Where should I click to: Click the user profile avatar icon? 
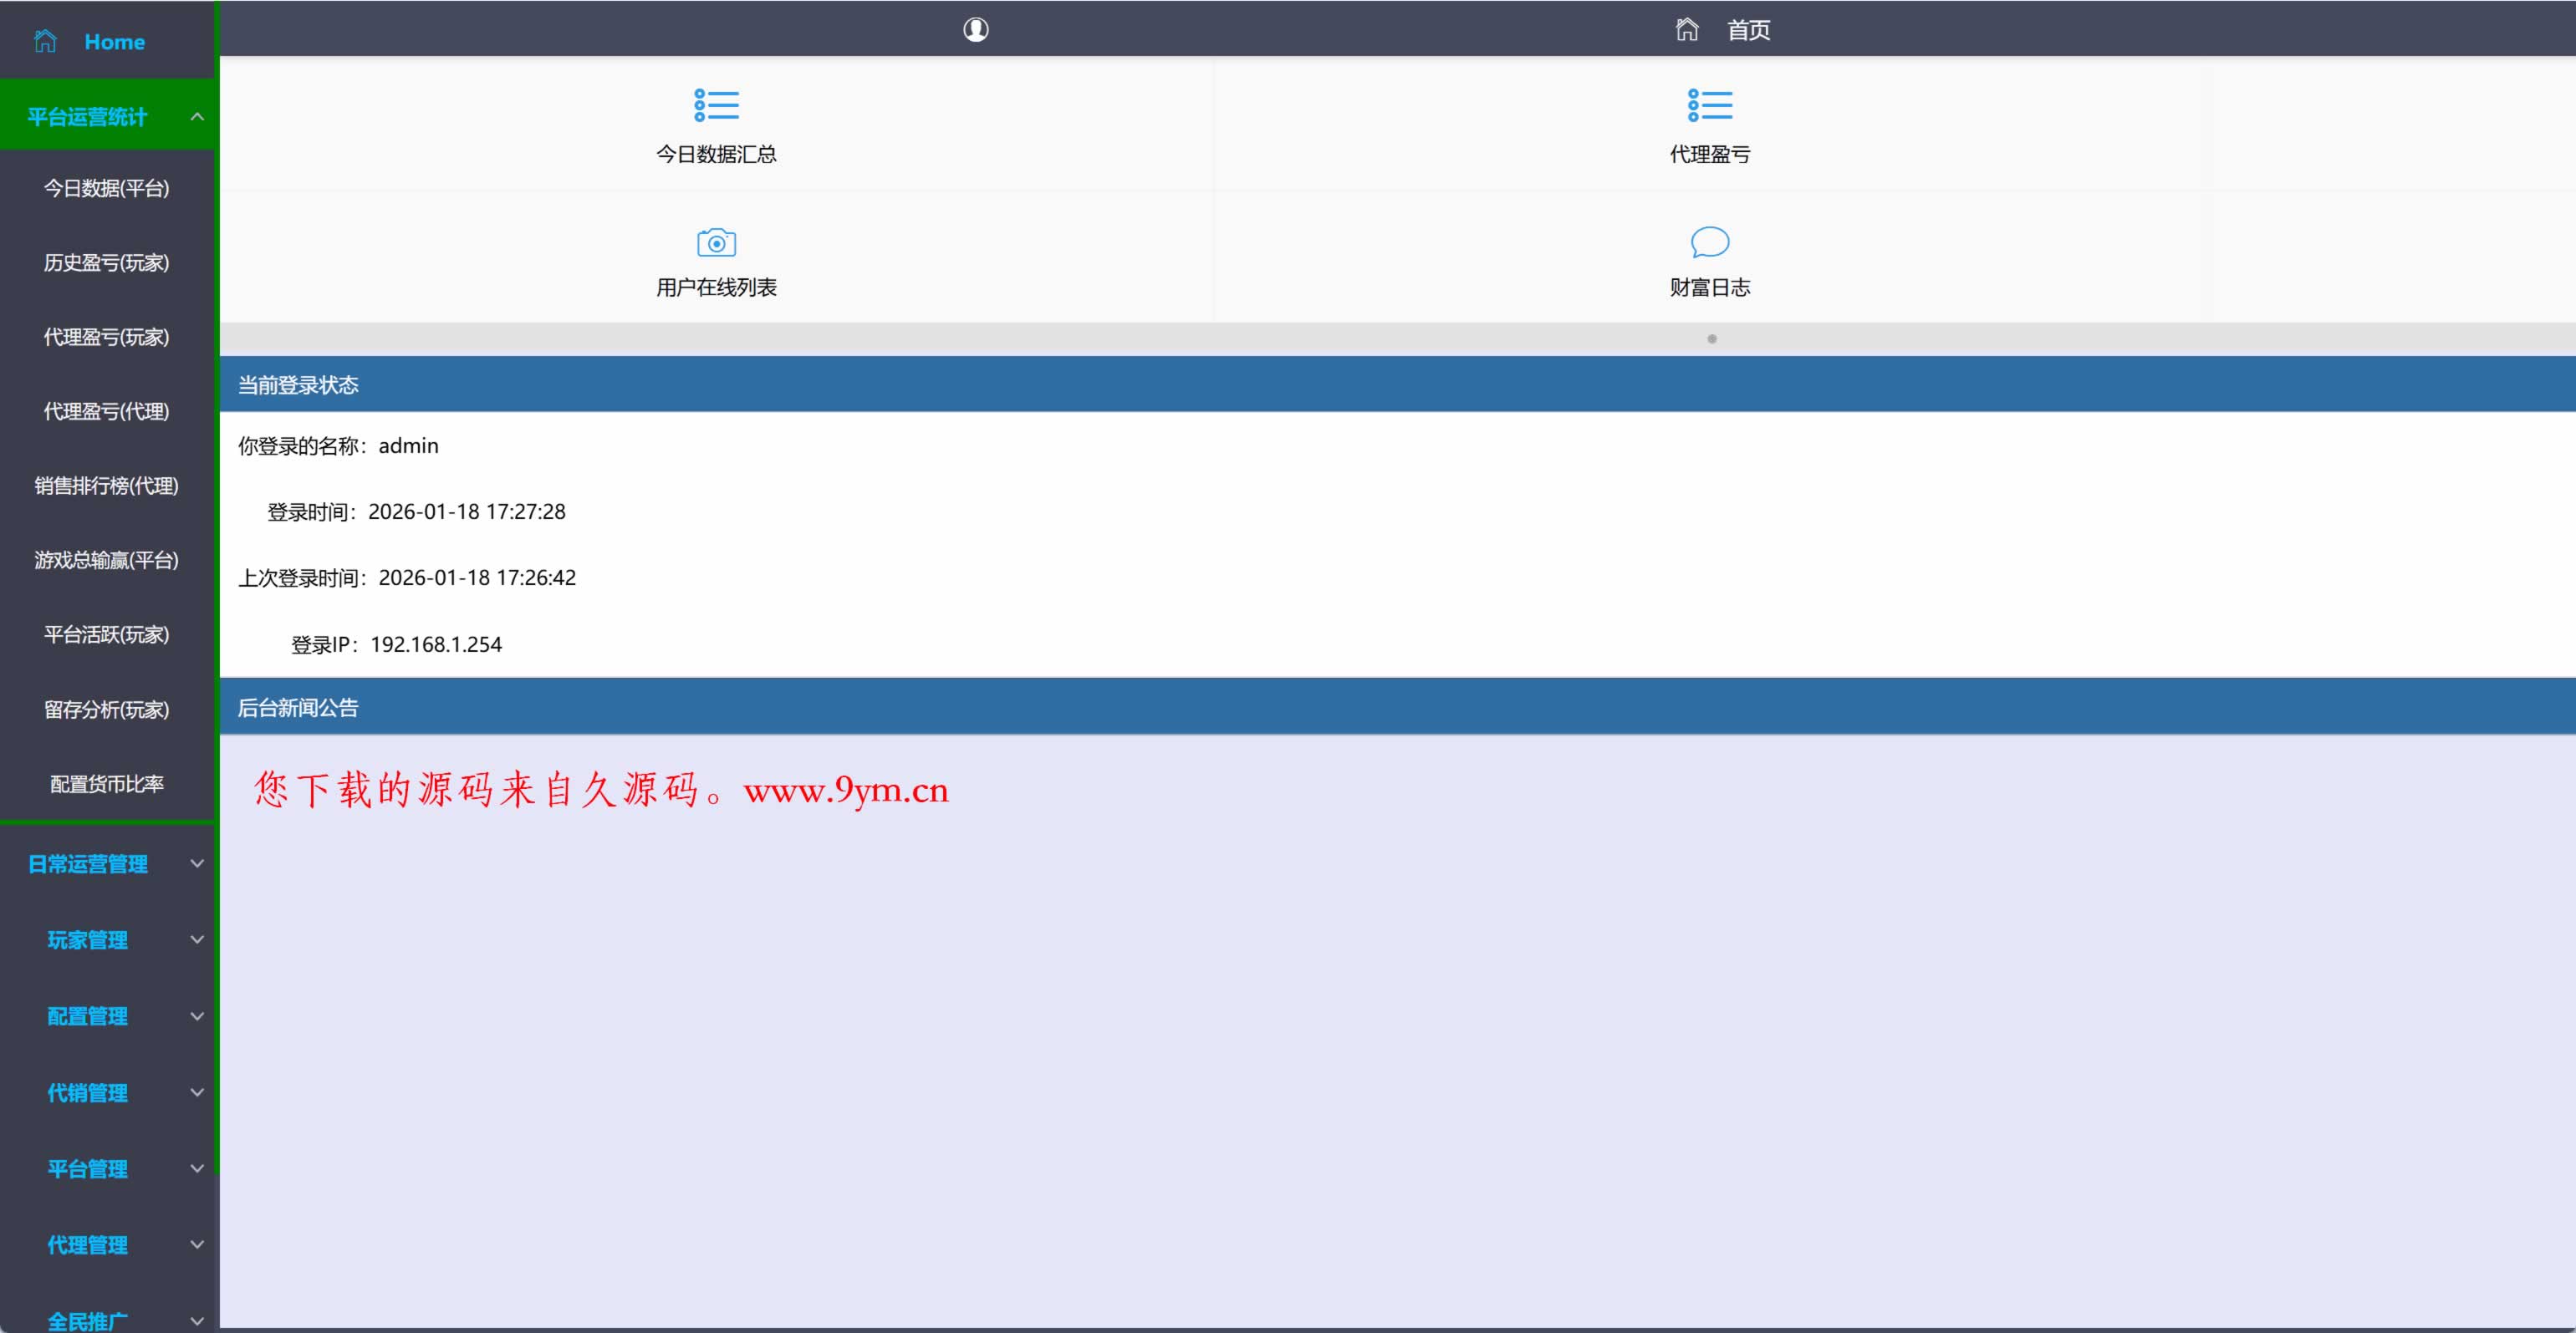coord(975,30)
